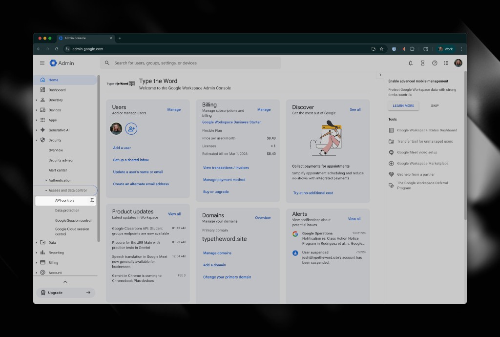Open View transactions / invoices
500x337 pixels.
click(x=226, y=168)
